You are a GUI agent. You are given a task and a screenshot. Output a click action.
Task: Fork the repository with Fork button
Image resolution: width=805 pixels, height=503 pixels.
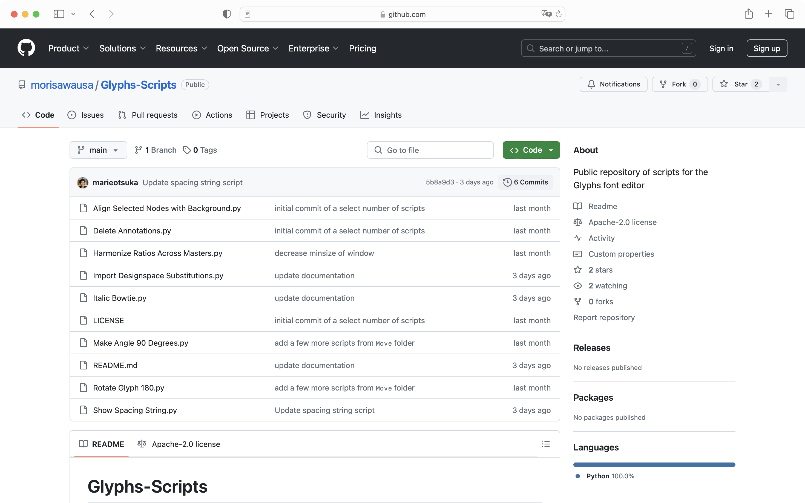point(680,84)
